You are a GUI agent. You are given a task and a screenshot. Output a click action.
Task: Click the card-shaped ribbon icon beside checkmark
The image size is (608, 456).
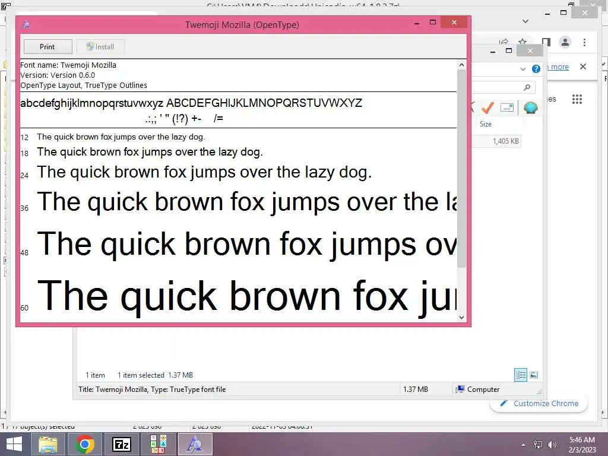click(507, 107)
